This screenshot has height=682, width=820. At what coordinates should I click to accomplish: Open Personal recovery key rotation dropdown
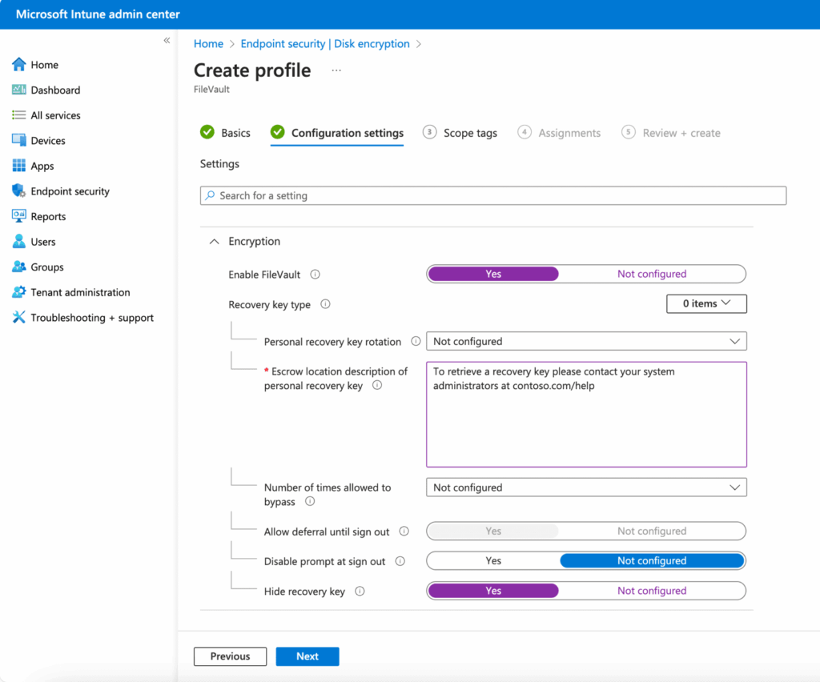[586, 341]
